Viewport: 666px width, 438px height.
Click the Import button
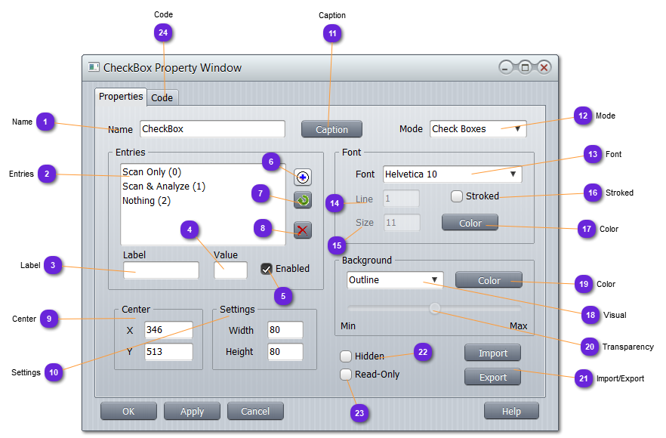492,353
